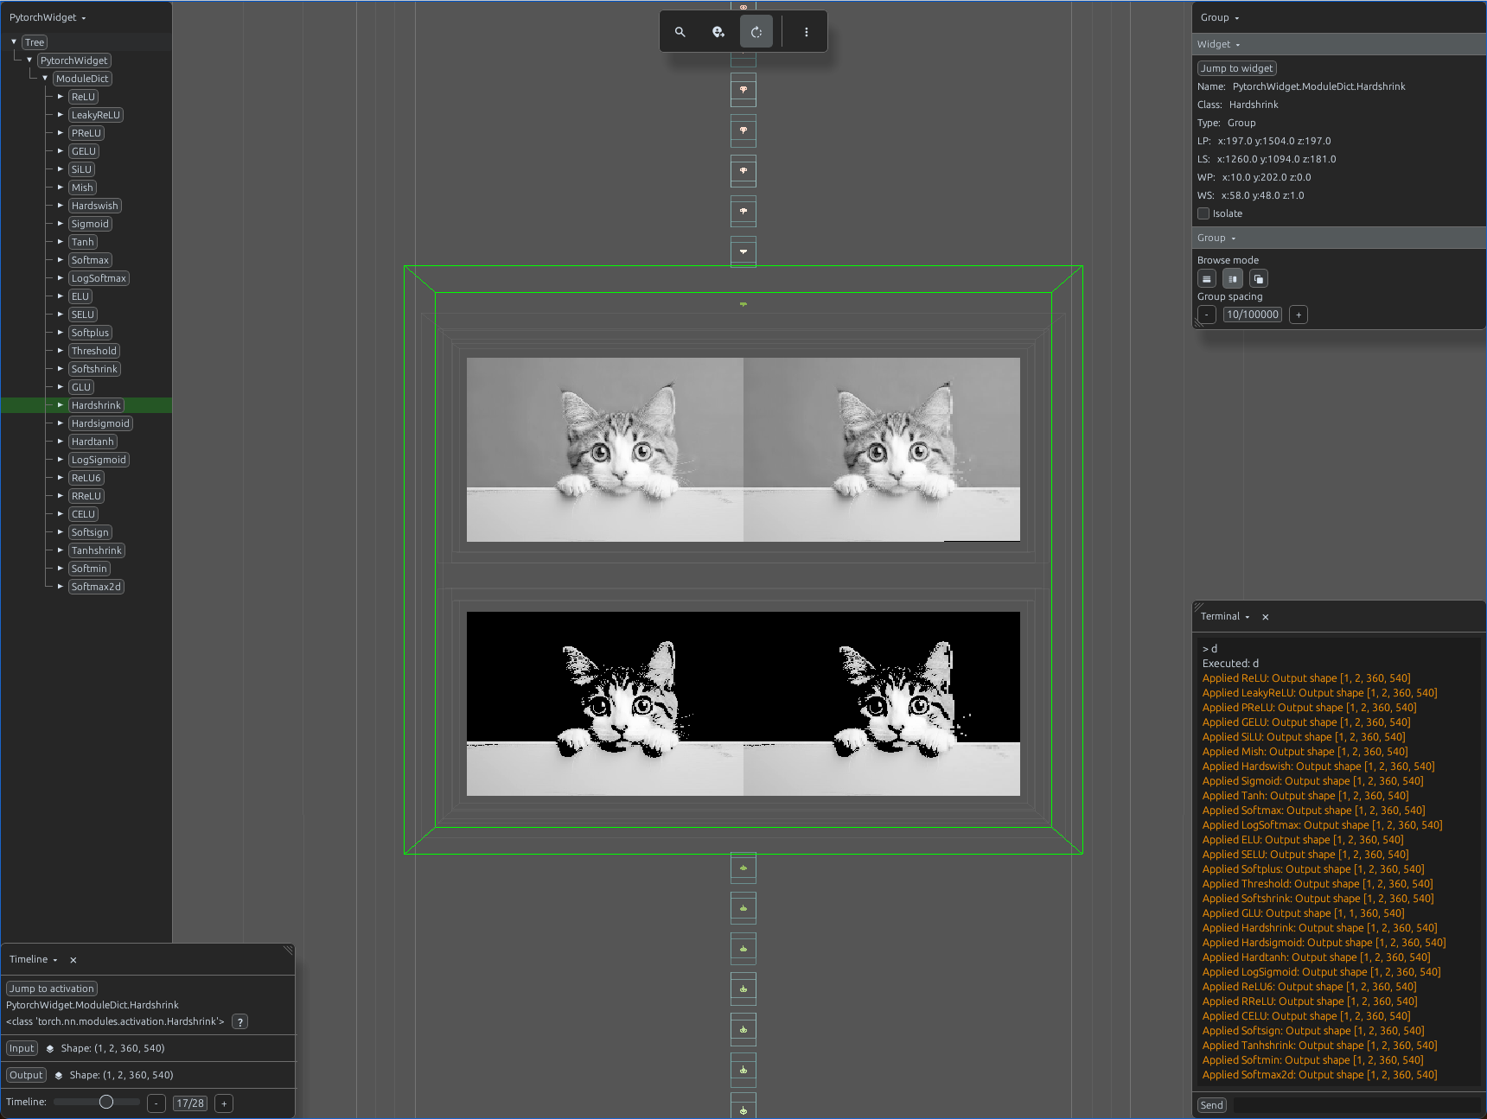Screen dimensions: 1487x1119
Task: Click the help question mark button in Timeline
Action: pos(240,1021)
